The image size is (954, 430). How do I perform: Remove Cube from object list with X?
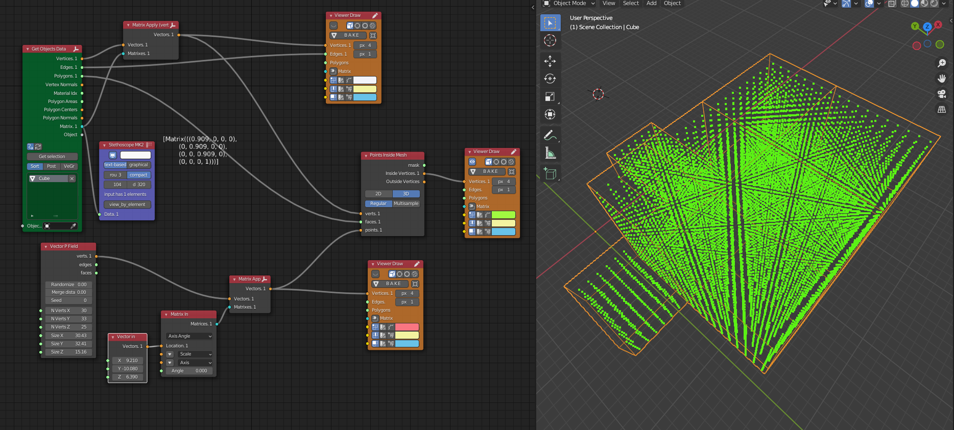72,179
